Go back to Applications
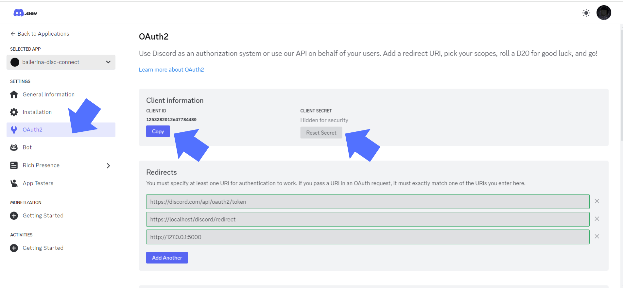623x288 pixels. [40, 34]
